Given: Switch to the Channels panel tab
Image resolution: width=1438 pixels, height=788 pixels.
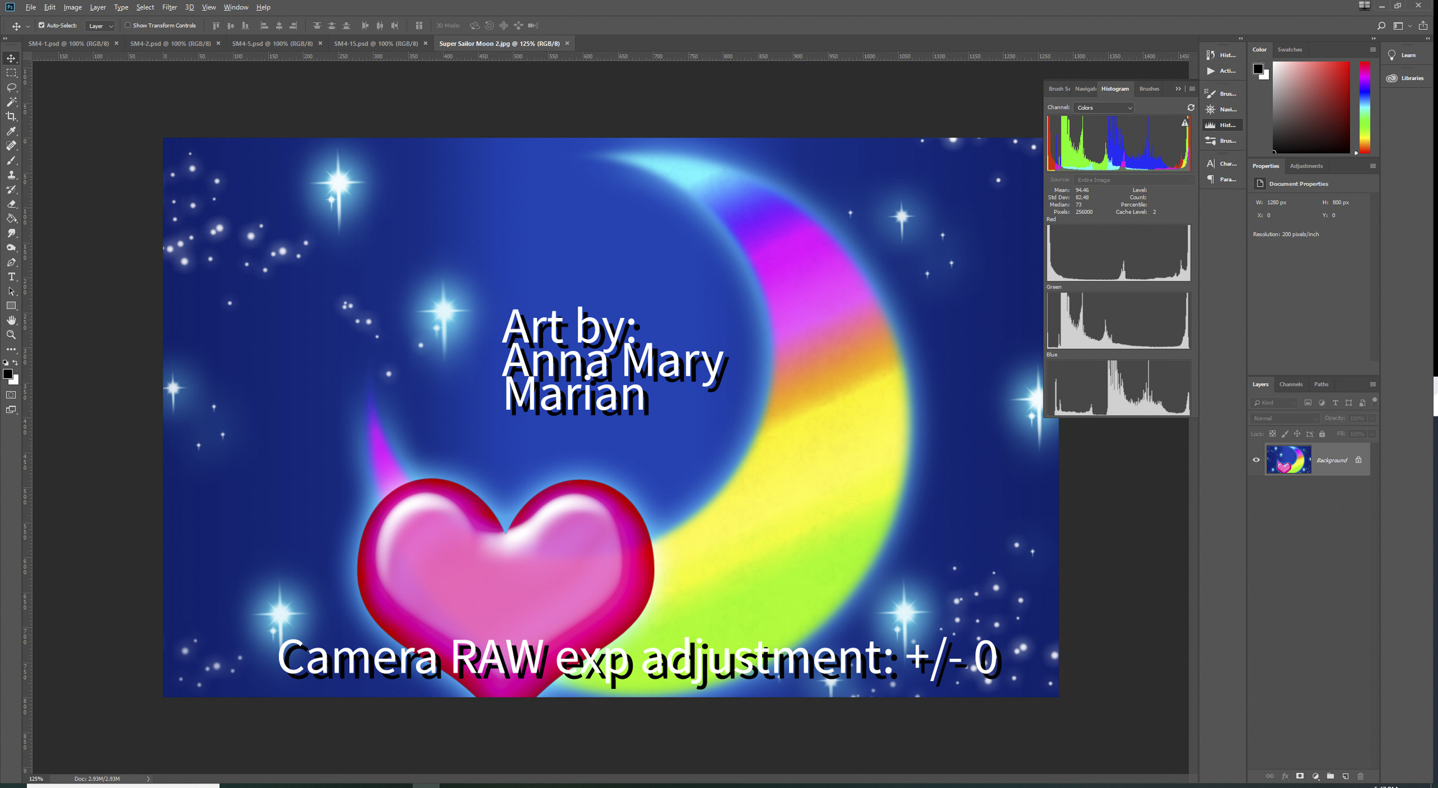Looking at the screenshot, I should point(1291,384).
